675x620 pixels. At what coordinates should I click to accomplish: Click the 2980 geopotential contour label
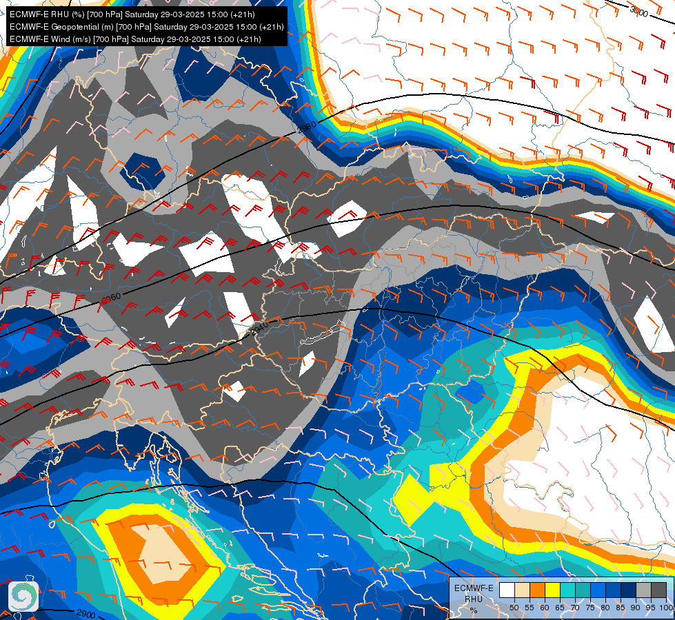[308, 127]
